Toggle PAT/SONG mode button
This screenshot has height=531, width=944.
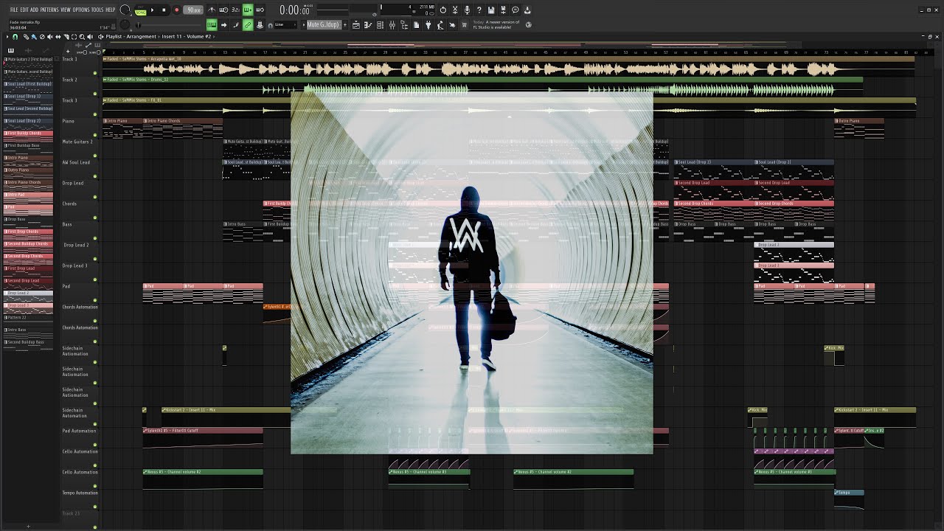point(140,10)
